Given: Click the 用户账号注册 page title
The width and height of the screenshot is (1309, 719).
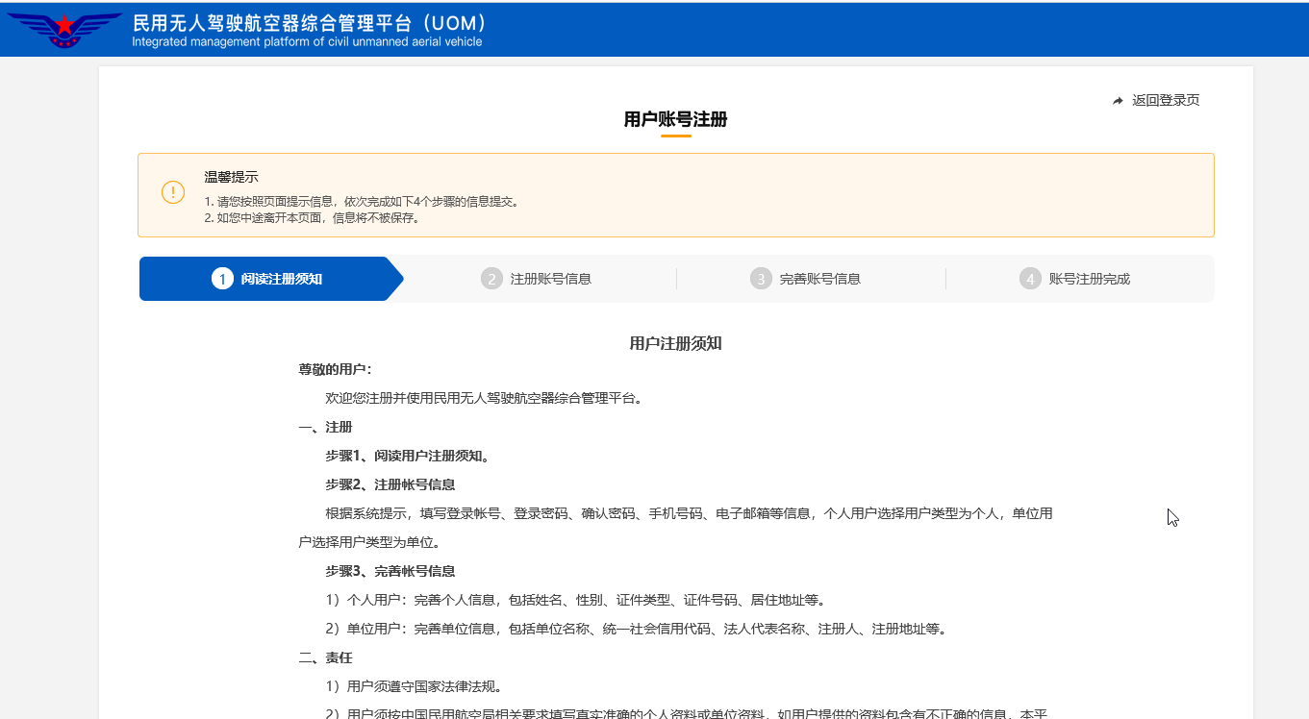Looking at the screenshot, I should tap(675, 119).
